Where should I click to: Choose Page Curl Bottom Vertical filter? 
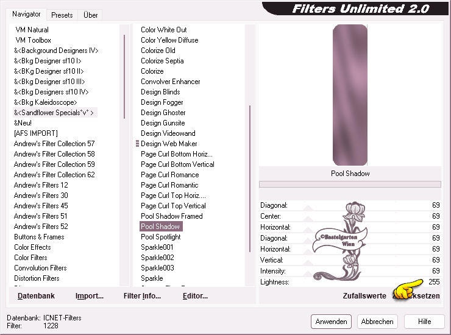177,164
